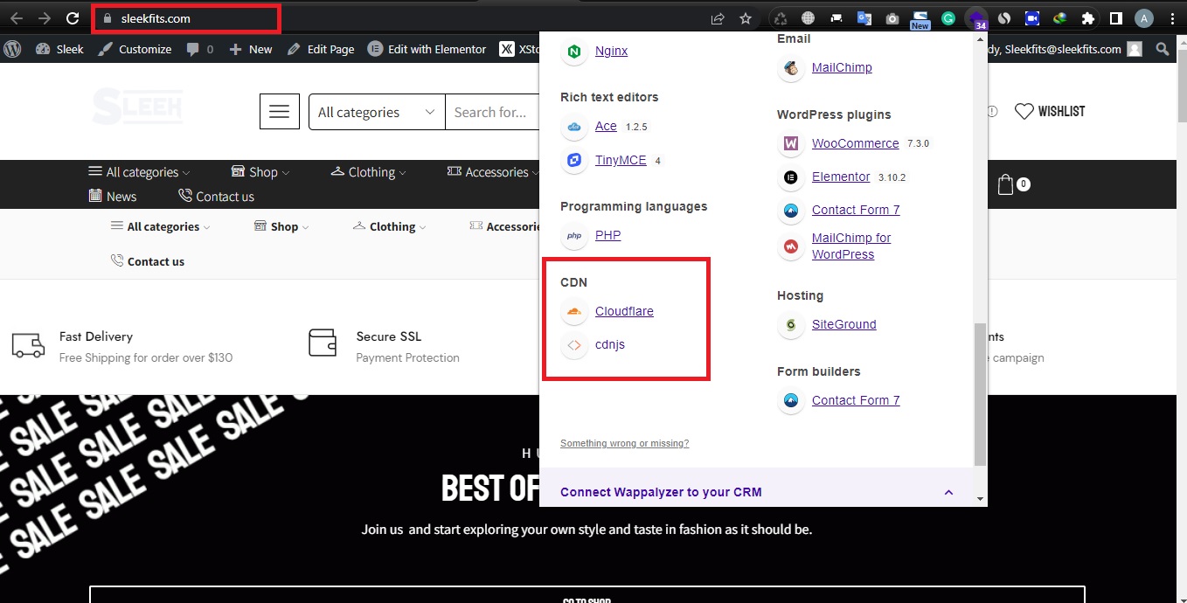Open comments count in admin bar
Screen dimensions: 1187x603
[x=200, y=49]
